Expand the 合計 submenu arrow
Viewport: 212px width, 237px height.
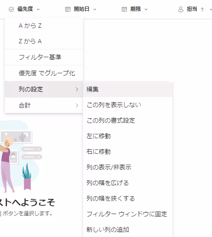77,105
